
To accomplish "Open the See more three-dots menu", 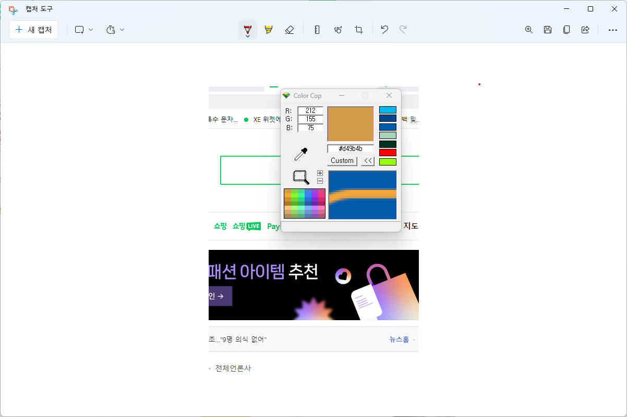I will click(x=613, y=30).
